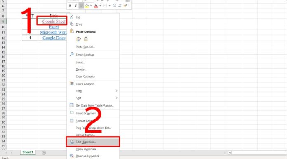Choose Cut from the context menu
The width and height of the screenshot is (287, 159).
[93, 17]
